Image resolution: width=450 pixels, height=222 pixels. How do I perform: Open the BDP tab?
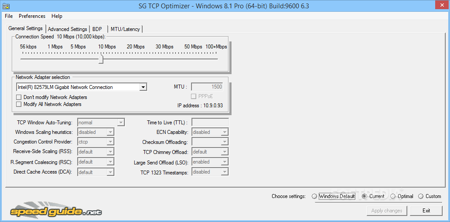pos(98,29)
